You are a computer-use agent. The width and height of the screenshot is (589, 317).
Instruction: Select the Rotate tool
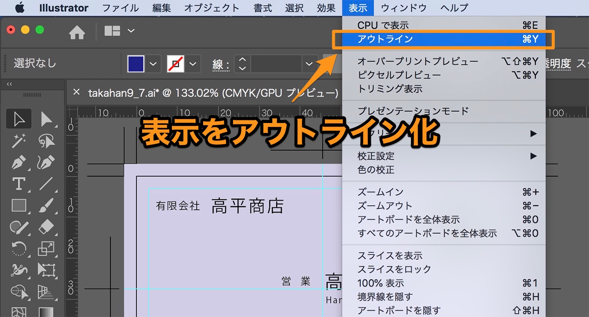click(x=19, y=249)
